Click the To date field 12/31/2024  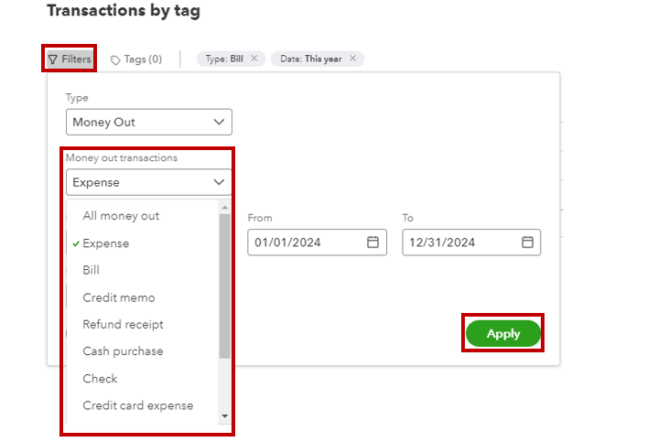[471, 243]
